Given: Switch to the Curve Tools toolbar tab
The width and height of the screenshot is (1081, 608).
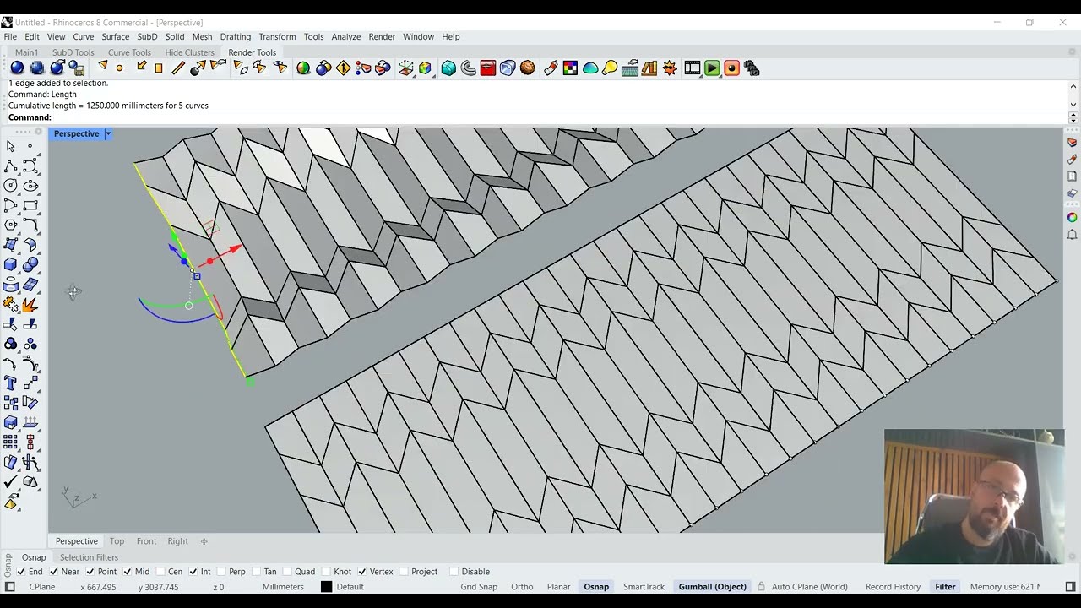Looking at the screenshot, I should tap(129, 52).
